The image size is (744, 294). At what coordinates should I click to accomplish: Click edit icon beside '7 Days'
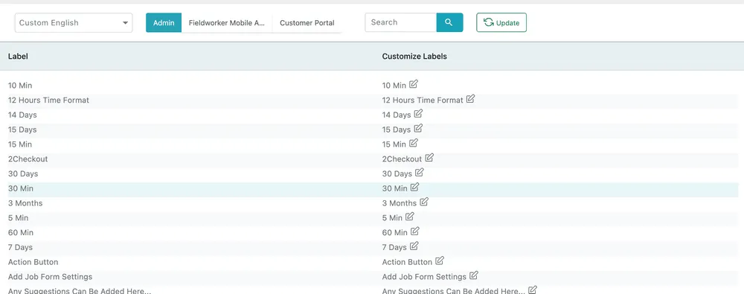point(414,246)
